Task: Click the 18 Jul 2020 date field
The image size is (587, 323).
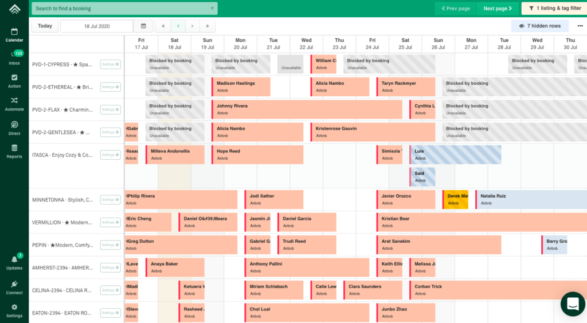Action: [x=96, y=26]
